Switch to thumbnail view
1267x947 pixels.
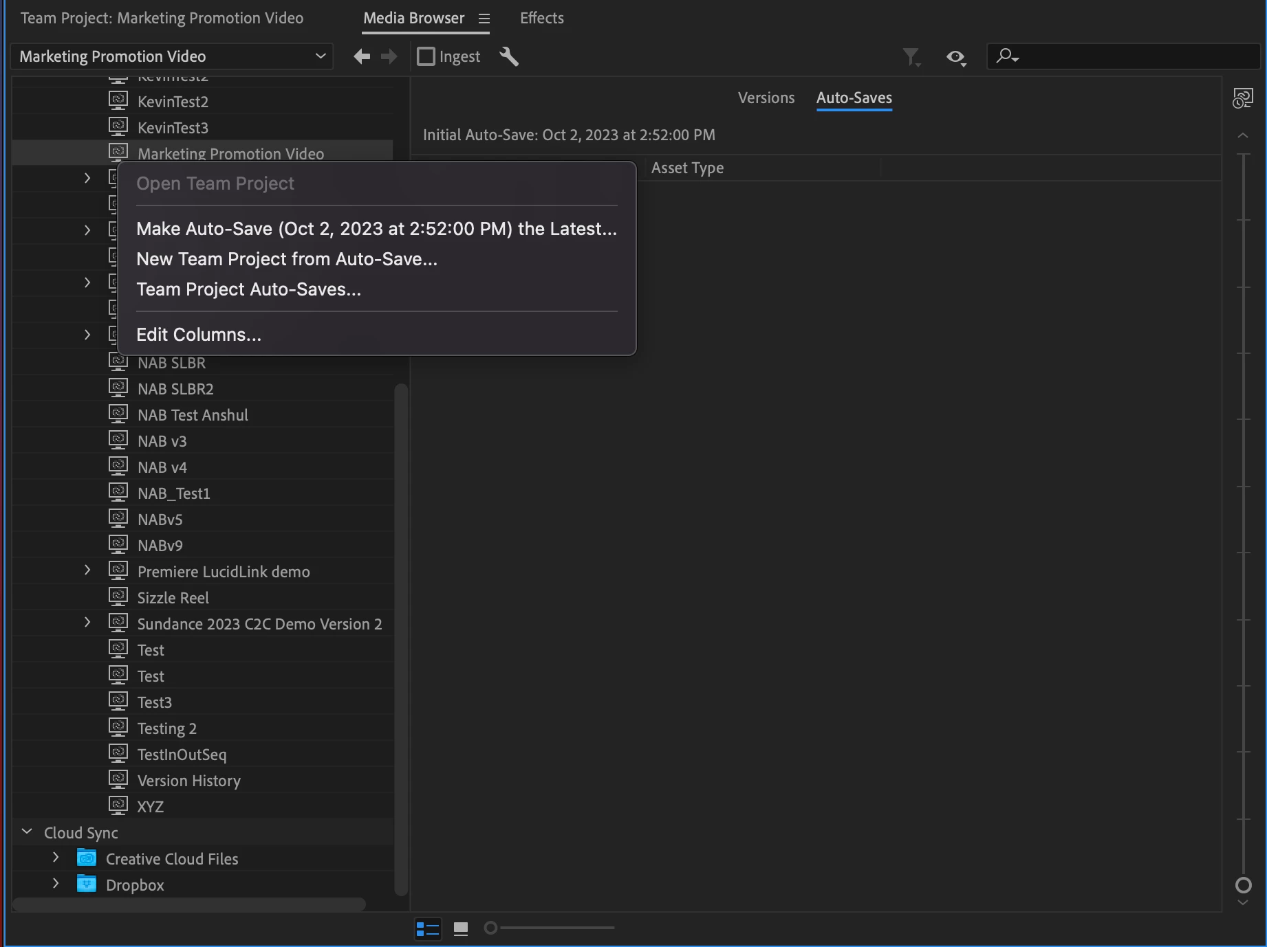[461, 929]
